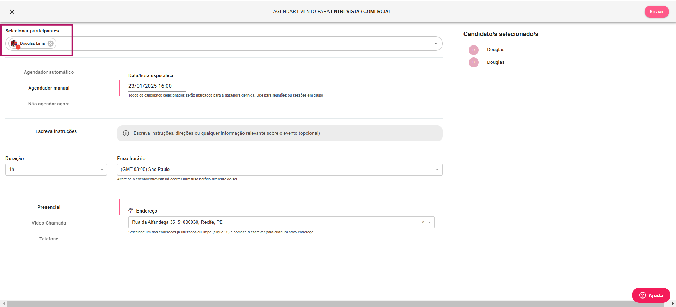Select Telefone meeting type
Screen dimensions: 676x307
pos(49,239)
